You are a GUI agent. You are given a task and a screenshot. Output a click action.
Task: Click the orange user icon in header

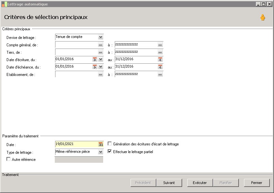[x=263, y=18]
